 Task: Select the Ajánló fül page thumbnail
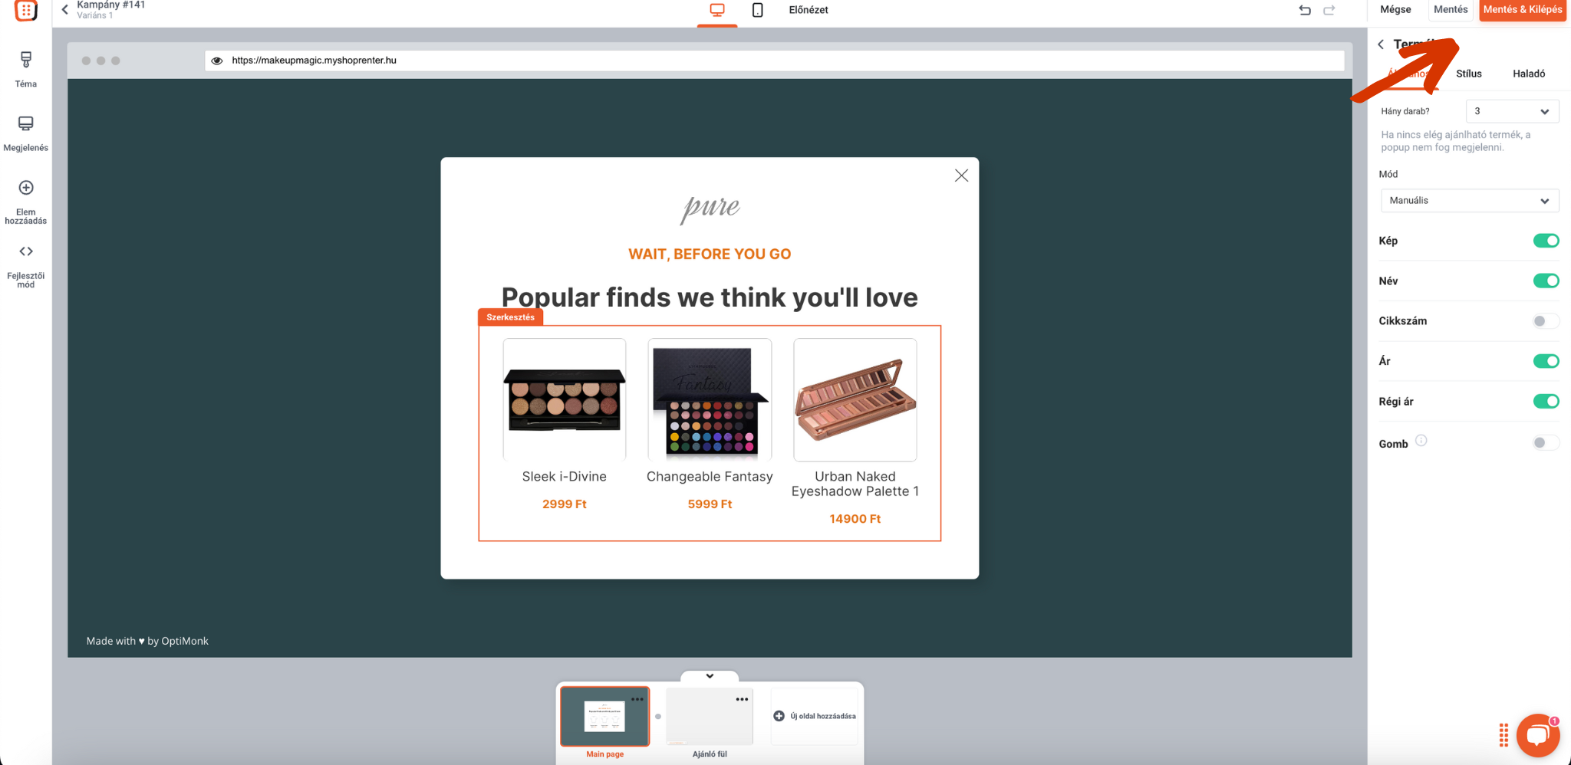click(710, 717)
